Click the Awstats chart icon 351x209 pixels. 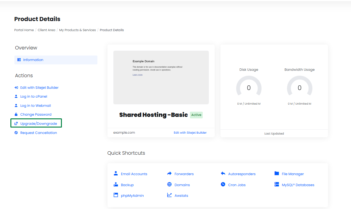[x=169, y=195]
